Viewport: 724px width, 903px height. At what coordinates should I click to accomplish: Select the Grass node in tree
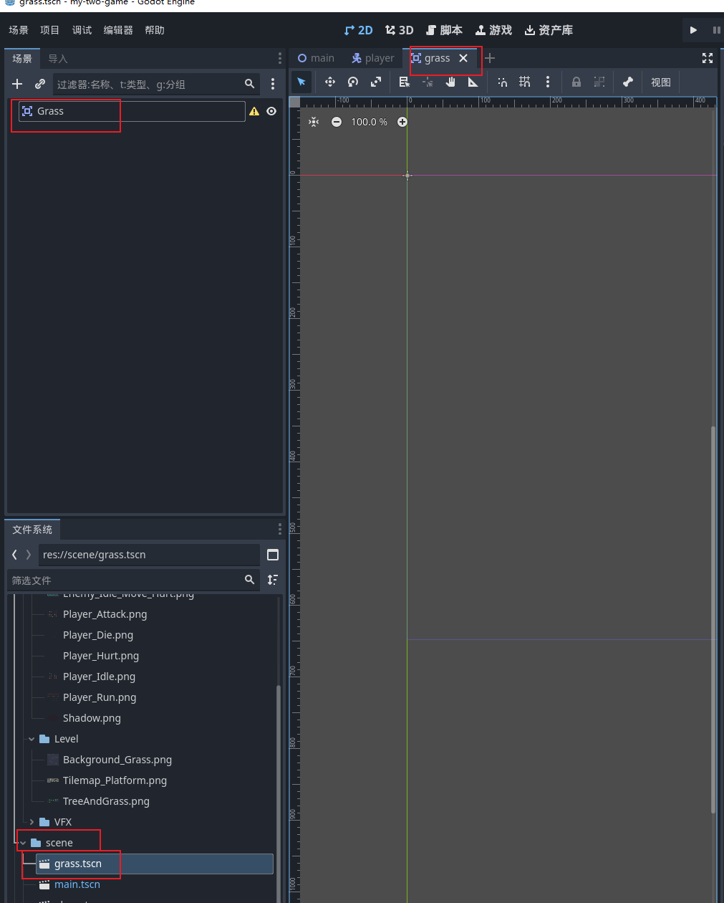click(132, 111)
